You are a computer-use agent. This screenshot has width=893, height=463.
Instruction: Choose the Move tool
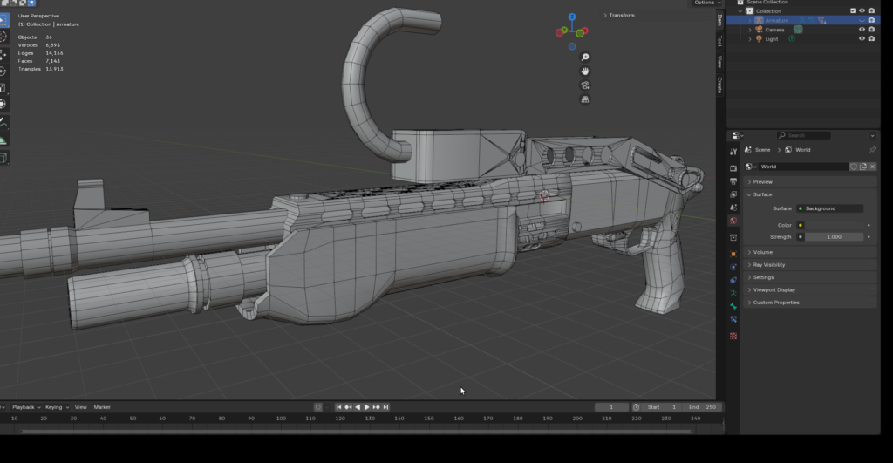pos(3,54)
